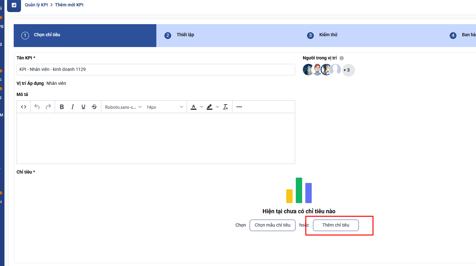Click the clear formatting icon
Screen dimensions: 476x266
pyautogui.click(x=225, y=107)
